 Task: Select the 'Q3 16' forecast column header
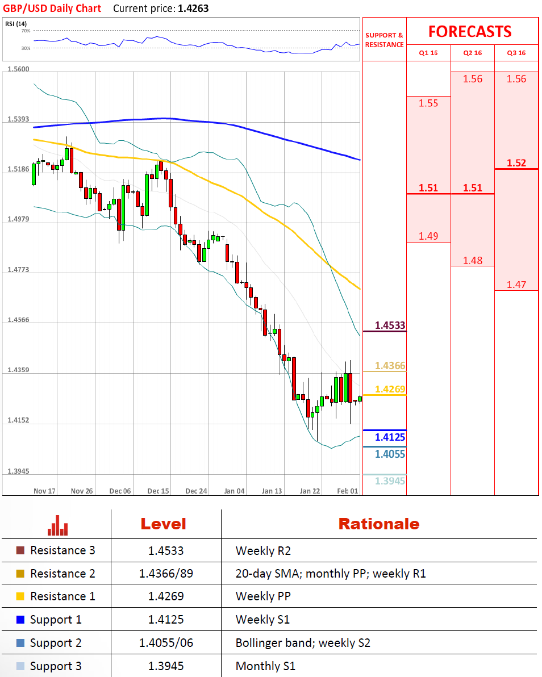click(516, 53)
